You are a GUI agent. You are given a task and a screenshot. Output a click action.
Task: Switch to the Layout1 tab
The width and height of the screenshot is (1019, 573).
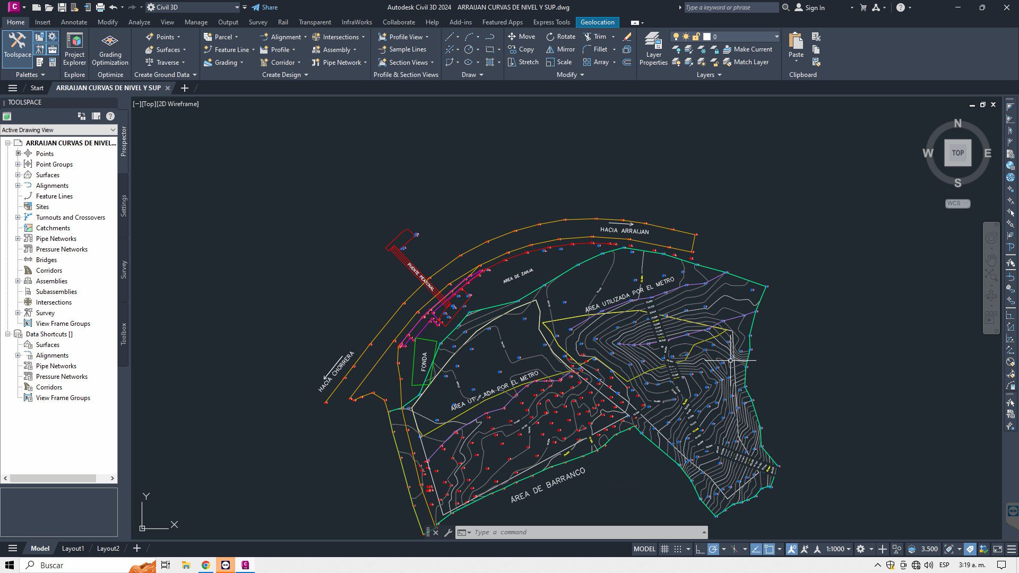(x=73, y=549)
